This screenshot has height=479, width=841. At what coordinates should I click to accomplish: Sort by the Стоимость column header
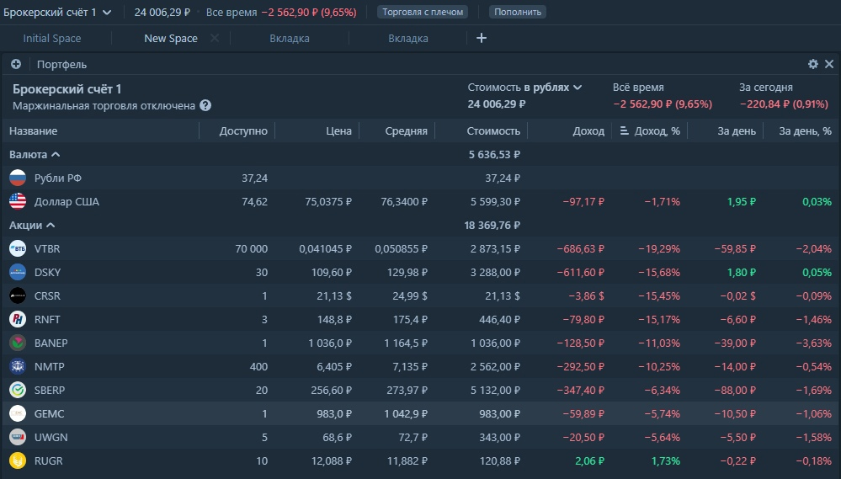click(493, 130)
